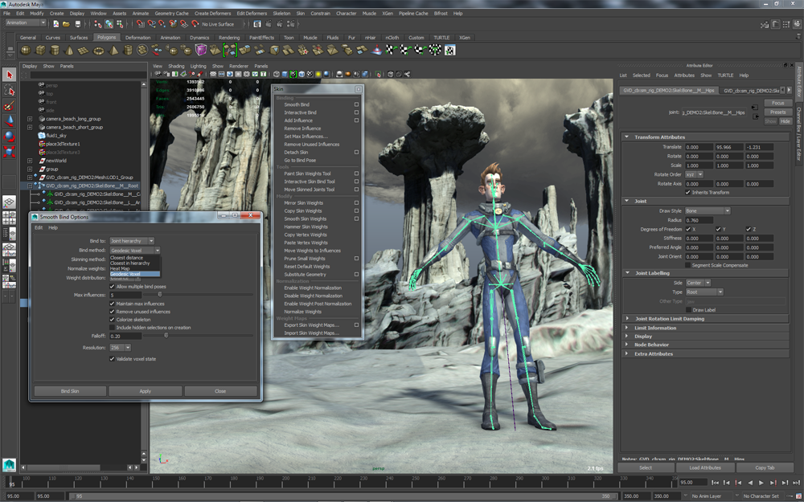The image size is (804, 502).
Task: Create a polygon cylinder from the shelf
Action: 55,50
